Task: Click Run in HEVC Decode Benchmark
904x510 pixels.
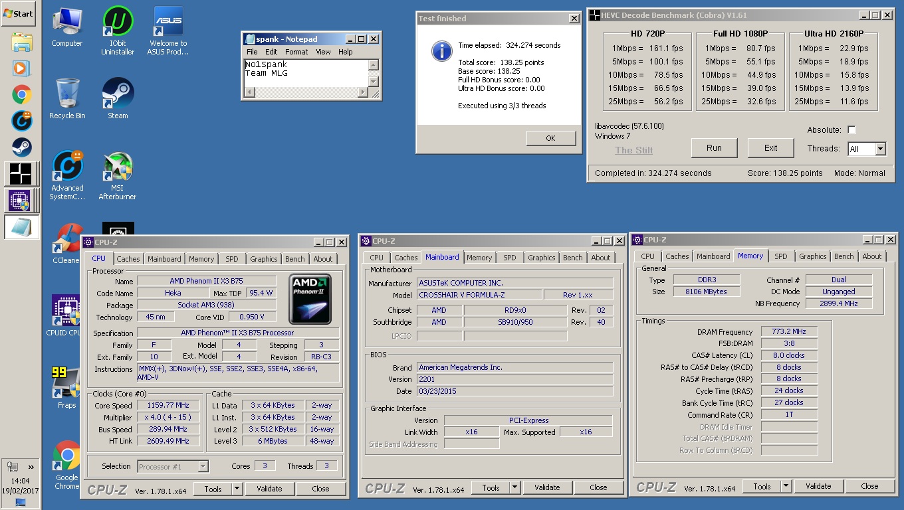Action: tap(714, 148)
